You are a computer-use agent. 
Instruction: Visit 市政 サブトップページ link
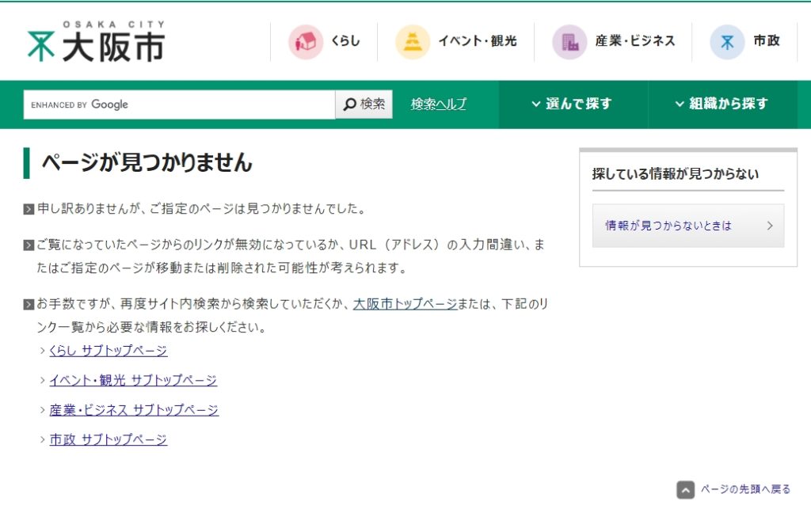pos(109,439)
